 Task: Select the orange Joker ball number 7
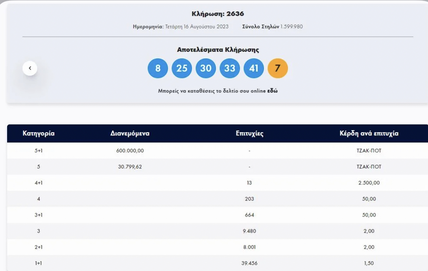(278, 68)
